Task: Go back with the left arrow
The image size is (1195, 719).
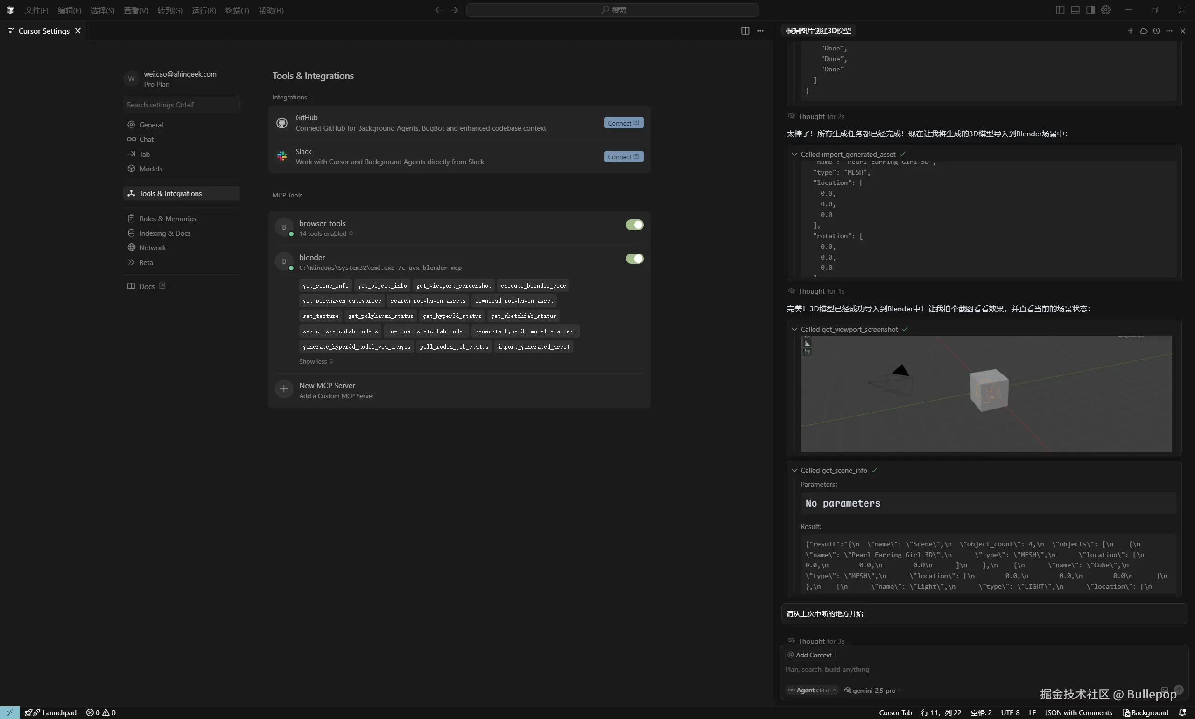Action: coord(438,10)
